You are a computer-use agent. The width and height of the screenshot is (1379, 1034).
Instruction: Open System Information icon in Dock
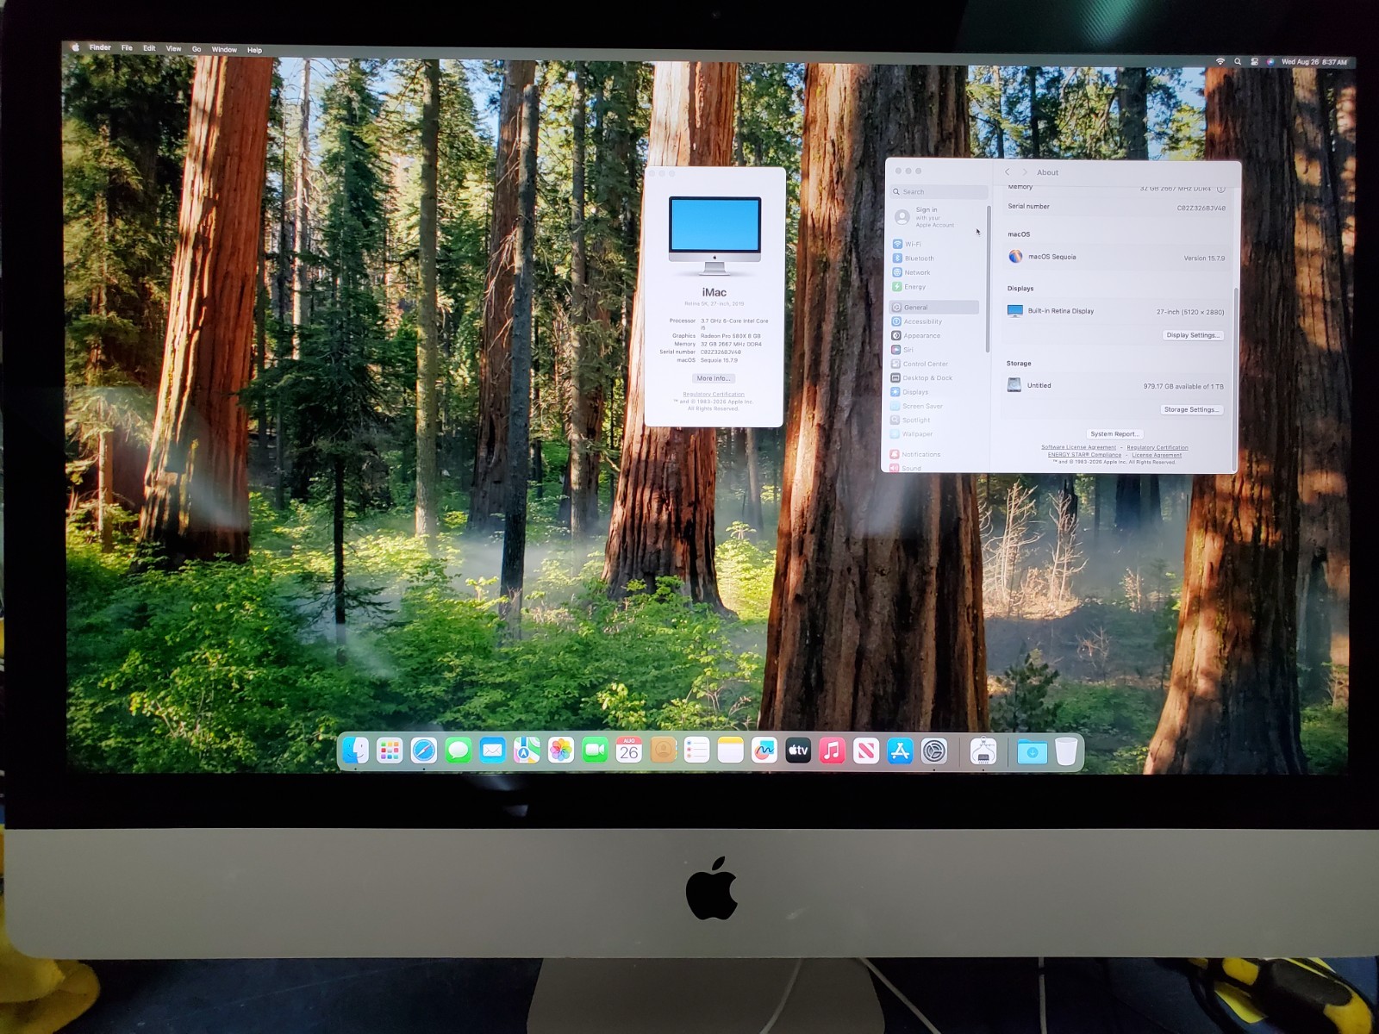(983, 751)
